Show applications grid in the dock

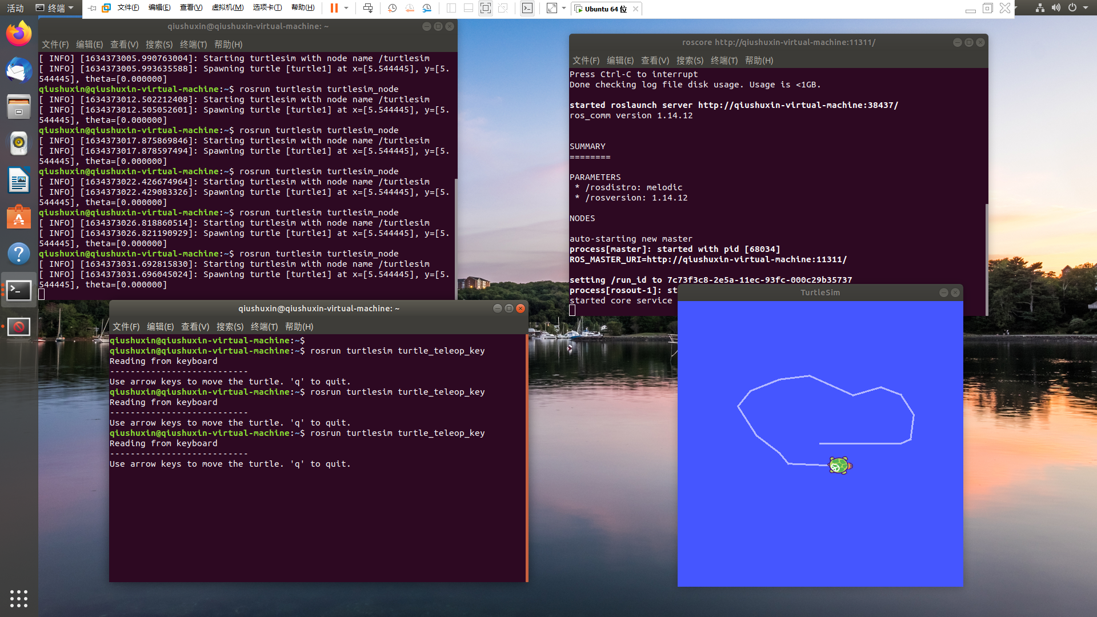(19, 598)
